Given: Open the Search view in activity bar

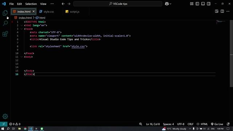Looking at the screenshot, I should tap(5, 23).
